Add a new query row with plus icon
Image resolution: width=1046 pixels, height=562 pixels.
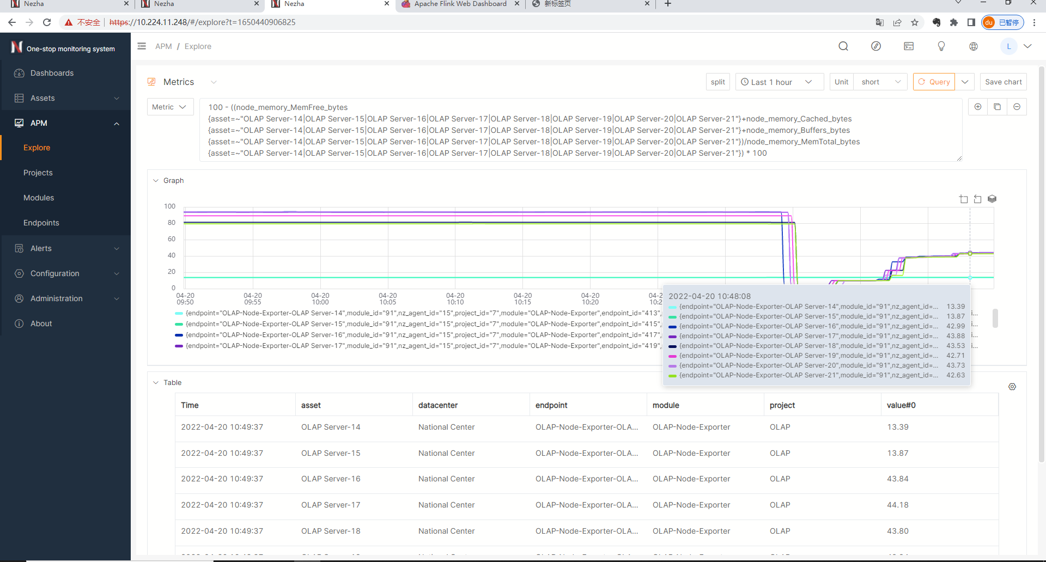(978, 107)
